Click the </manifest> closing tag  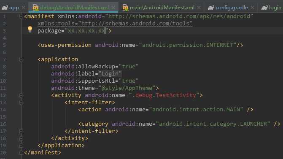coord(43,153)
